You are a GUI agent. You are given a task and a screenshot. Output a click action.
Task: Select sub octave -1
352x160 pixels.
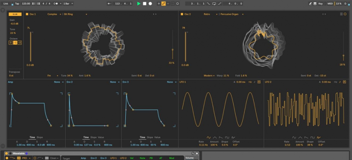[x=15, y=42]
